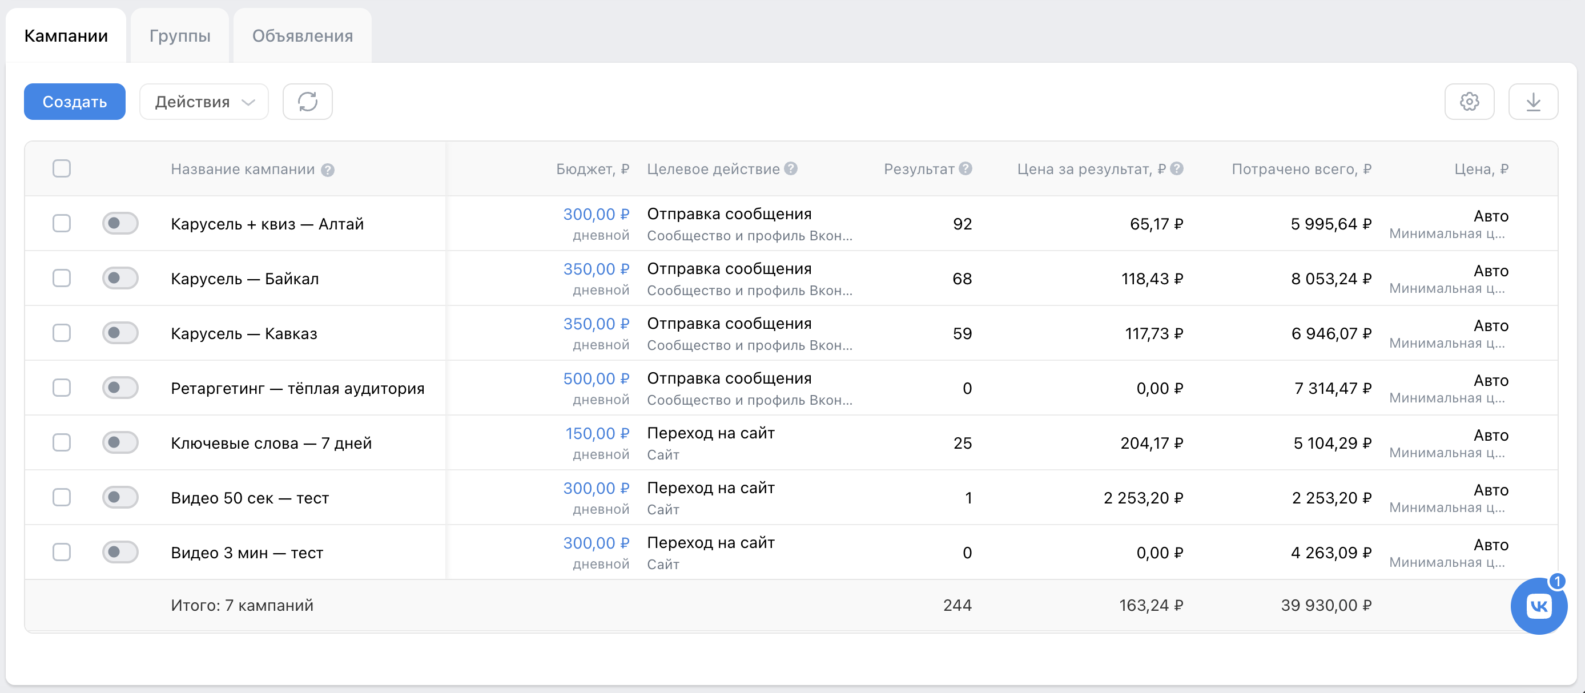Enable the Карусель — Кавказ campaign toggle

[120, 333]
